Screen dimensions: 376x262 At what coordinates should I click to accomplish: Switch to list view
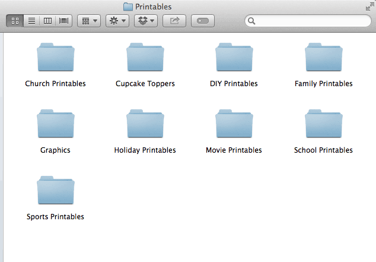(x=31, y=21)
